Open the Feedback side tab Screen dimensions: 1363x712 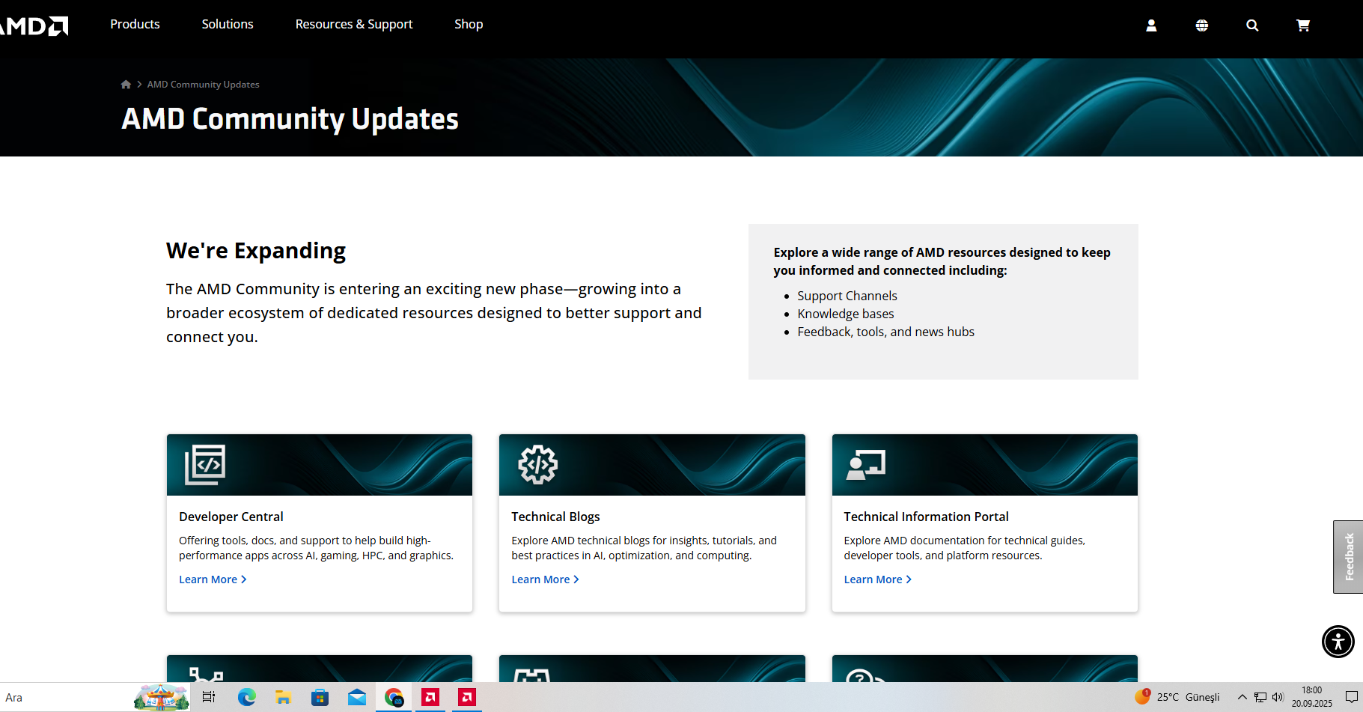[1348, 557]
